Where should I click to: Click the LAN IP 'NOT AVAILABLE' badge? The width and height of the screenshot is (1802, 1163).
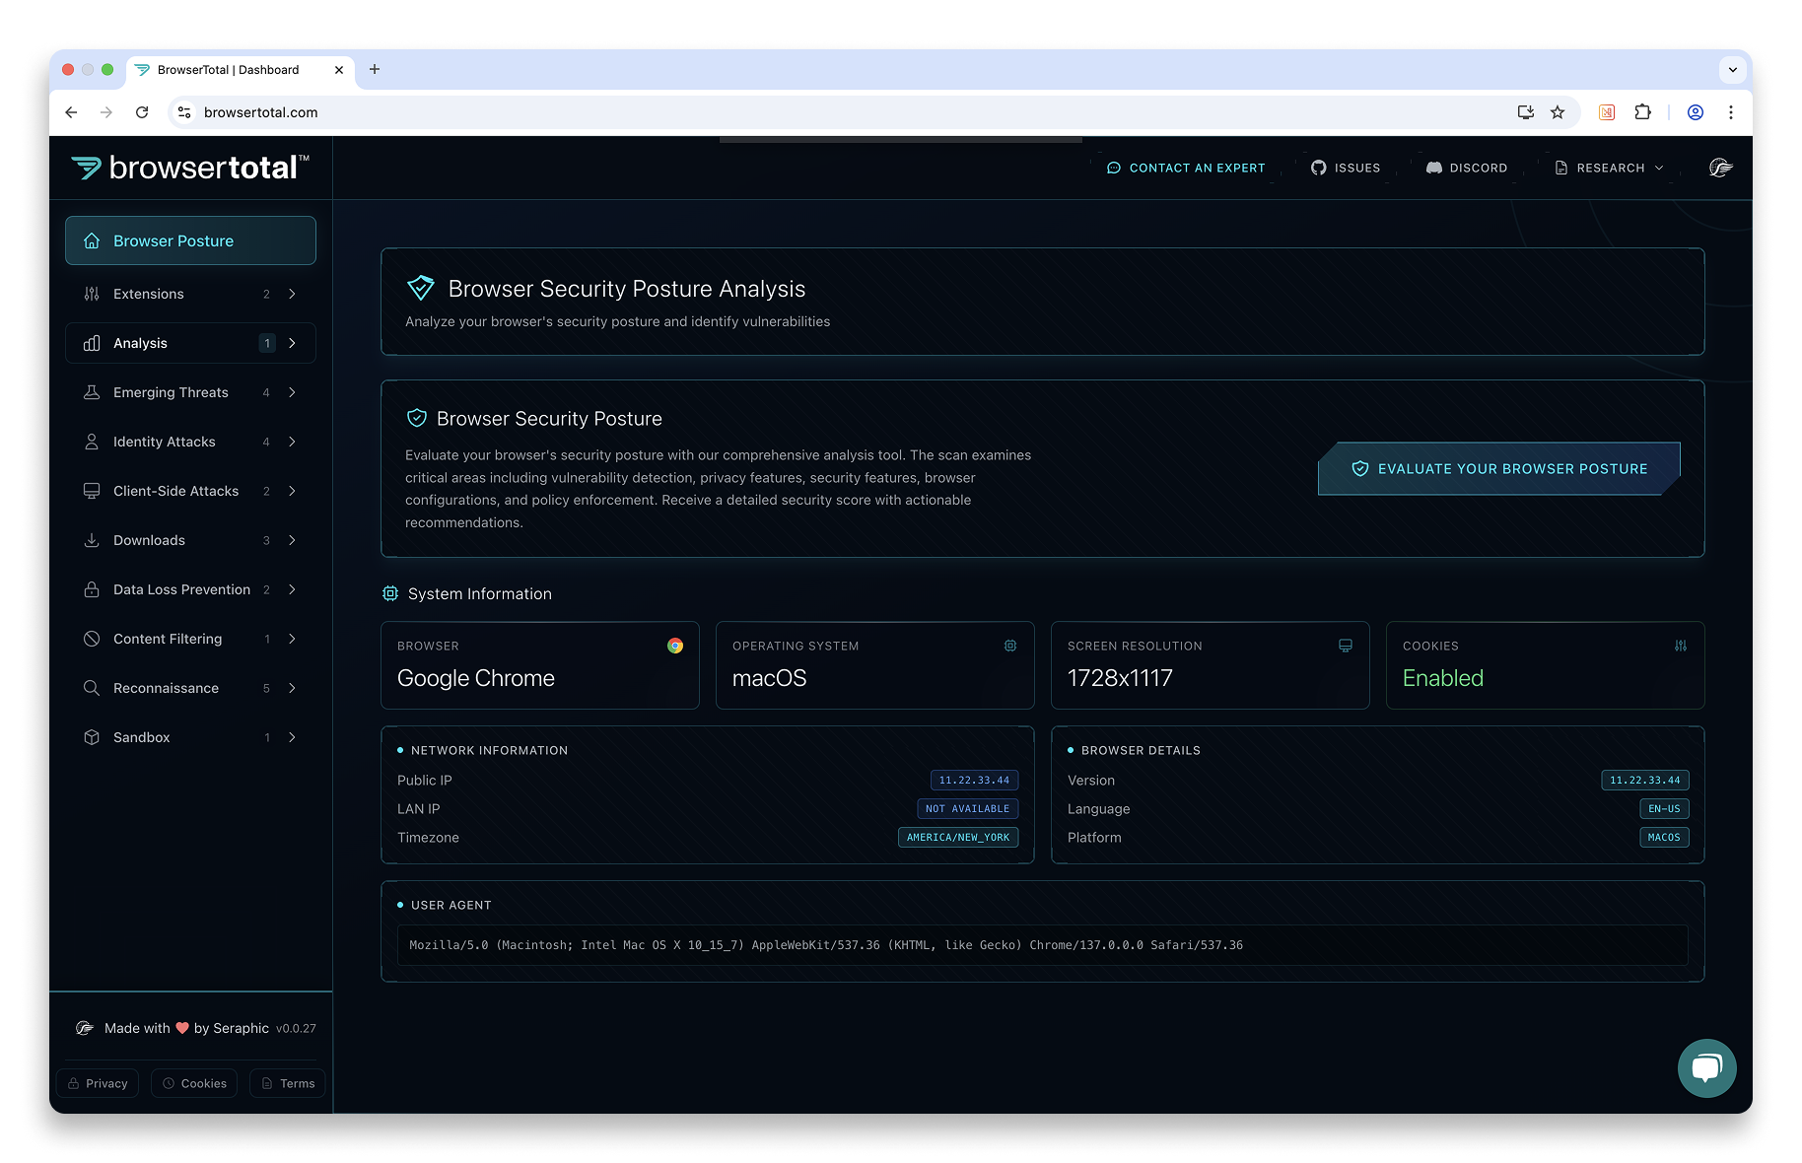967,809
